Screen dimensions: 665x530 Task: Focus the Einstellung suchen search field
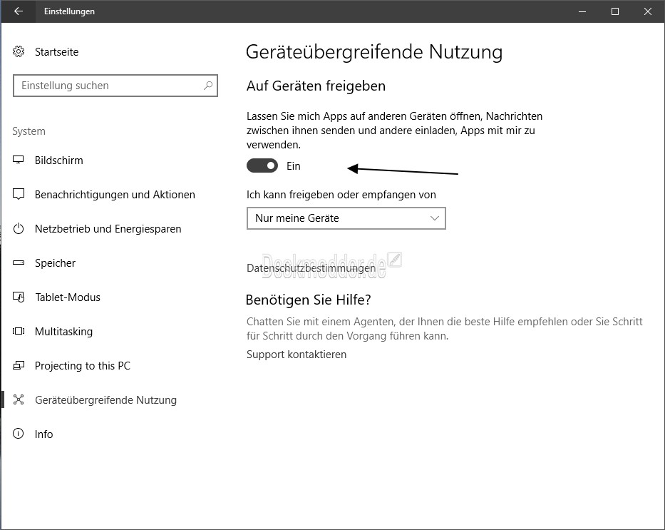pyautogui.click(x=115, y=86)
